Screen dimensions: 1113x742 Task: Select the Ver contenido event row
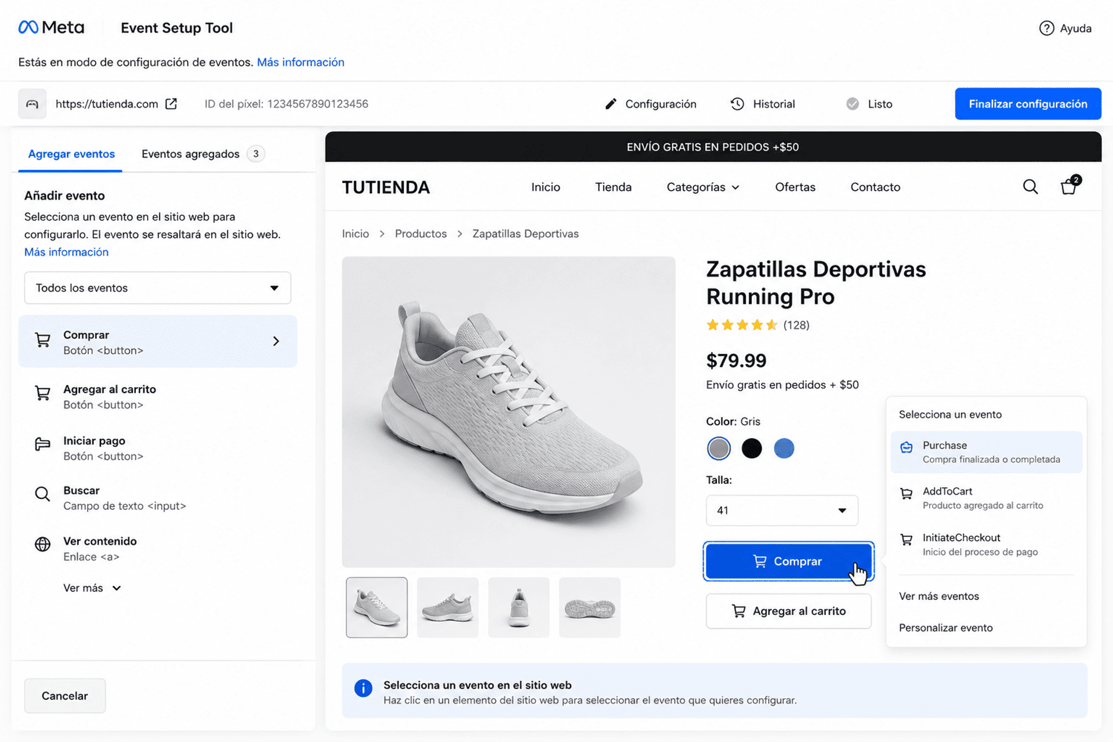click(158, 548)
